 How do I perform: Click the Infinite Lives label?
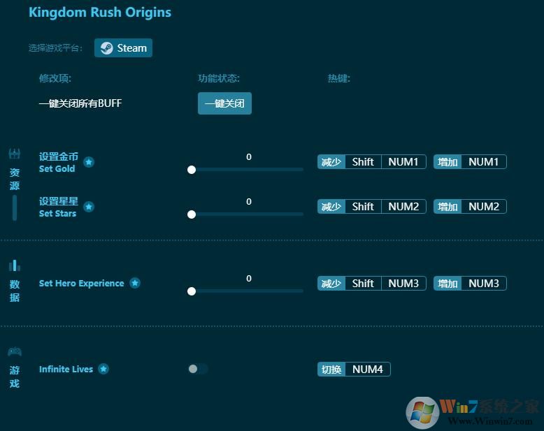click(x=66, y=370)
